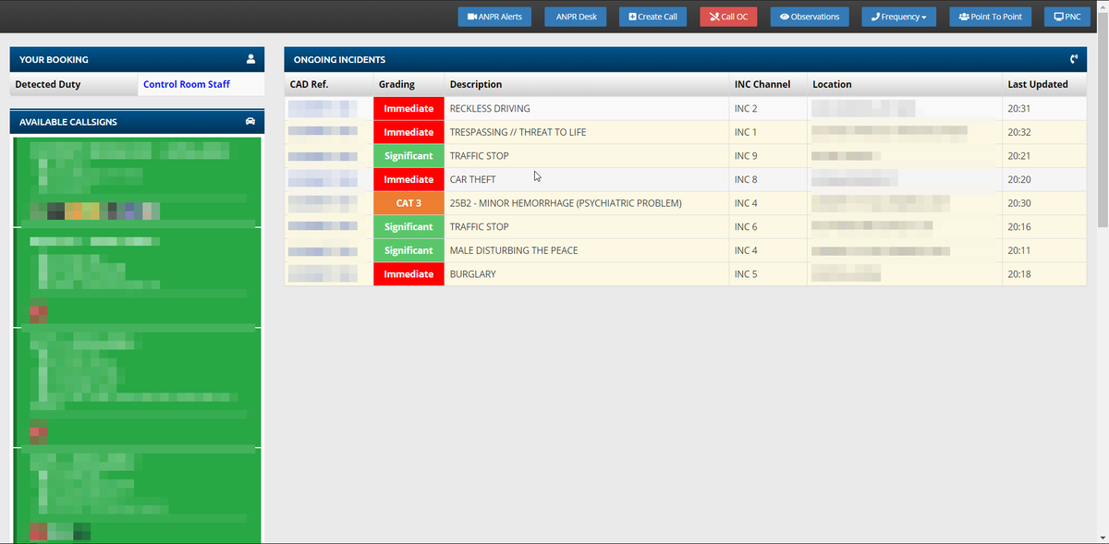Click the TRAFFIC STOP description on INC 9

click(479, 156)
